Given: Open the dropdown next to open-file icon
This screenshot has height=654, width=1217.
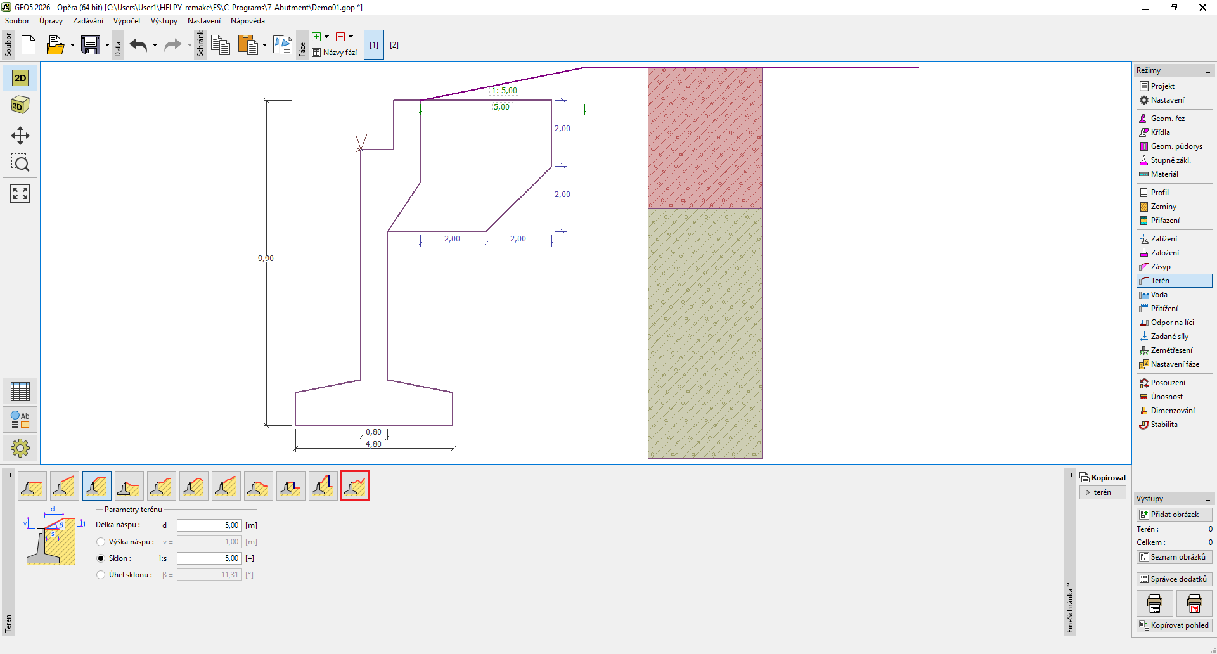Looking at the screenshot, I should 72,45.
